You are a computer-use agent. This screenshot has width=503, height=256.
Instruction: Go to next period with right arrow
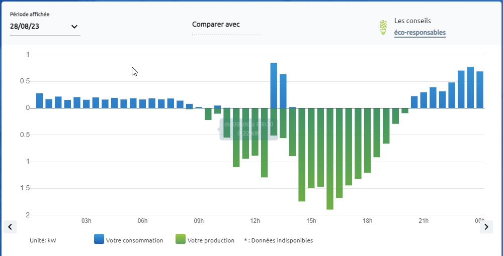[486, 227]
